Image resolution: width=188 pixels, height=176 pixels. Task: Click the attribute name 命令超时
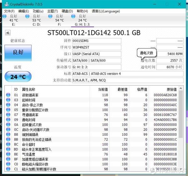[x=29, y=144]
